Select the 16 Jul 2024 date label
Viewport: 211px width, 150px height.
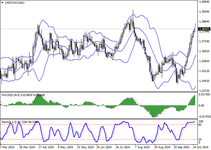tap(123, 147)
